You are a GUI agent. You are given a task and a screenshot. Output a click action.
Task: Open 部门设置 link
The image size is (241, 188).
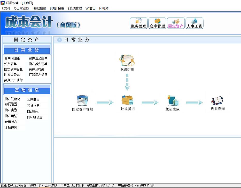click(11, 104)
